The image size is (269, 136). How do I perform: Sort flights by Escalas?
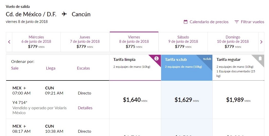83,68
